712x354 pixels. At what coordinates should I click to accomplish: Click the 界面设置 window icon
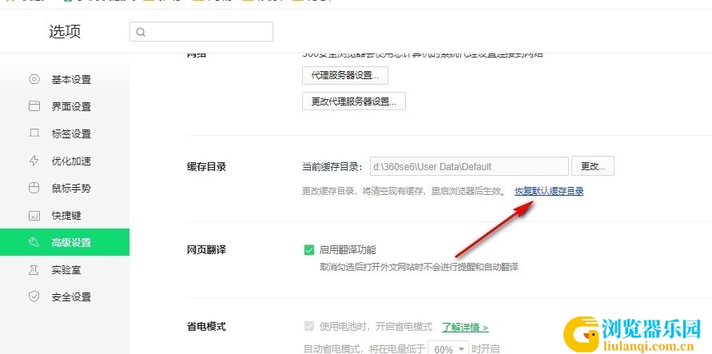click(34, 106)
